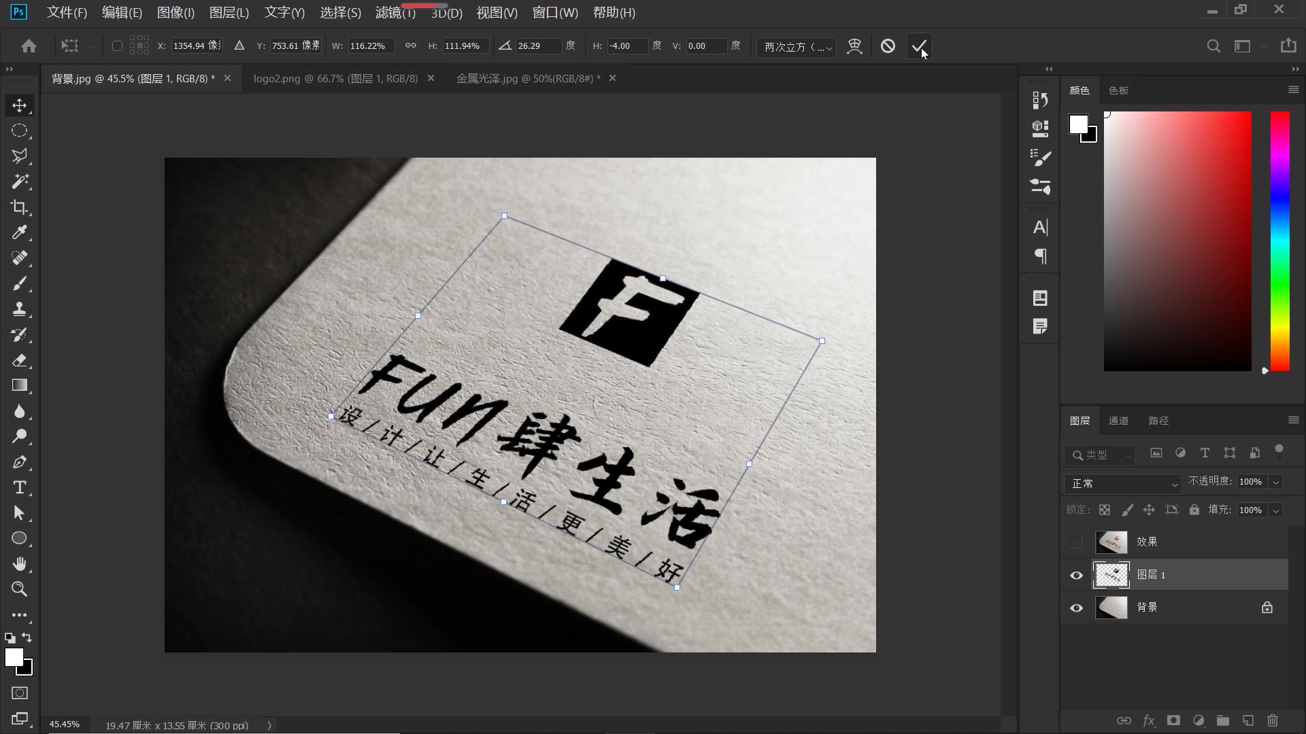1306x734 pixels.
Task: Open the blend mode dropdown showing 正常
Action: 1122,483
